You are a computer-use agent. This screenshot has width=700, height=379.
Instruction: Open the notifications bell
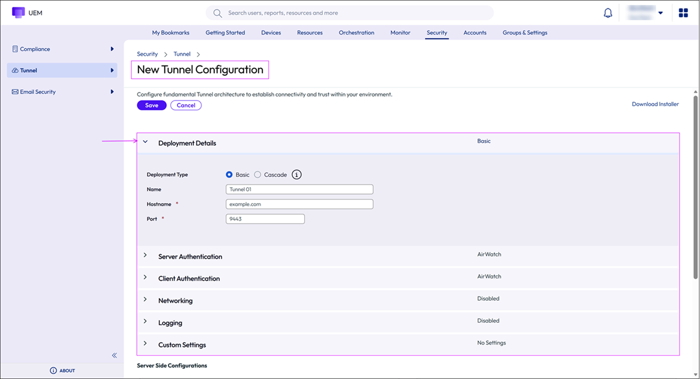[608, 13]
